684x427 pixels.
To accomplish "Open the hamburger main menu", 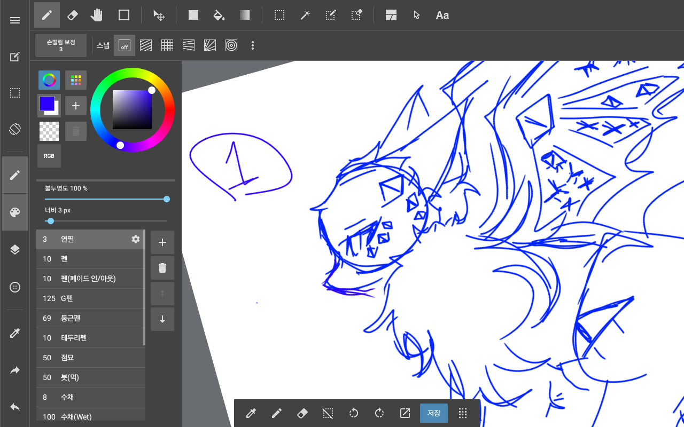I will coord(15,20).
